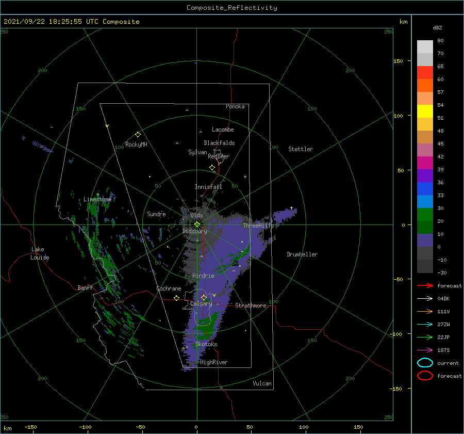This screenshot has width=464, height=434.
Task: Click the red forecast arrow in legend
Action: coord(425,285)
